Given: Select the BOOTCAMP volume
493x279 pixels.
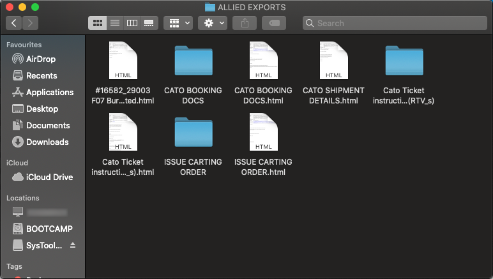Looking at the screenshot, I should pyautogui.click(x=42, y=229).
